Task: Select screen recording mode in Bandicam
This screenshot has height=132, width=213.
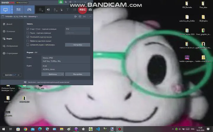Action: pos(5,10)
